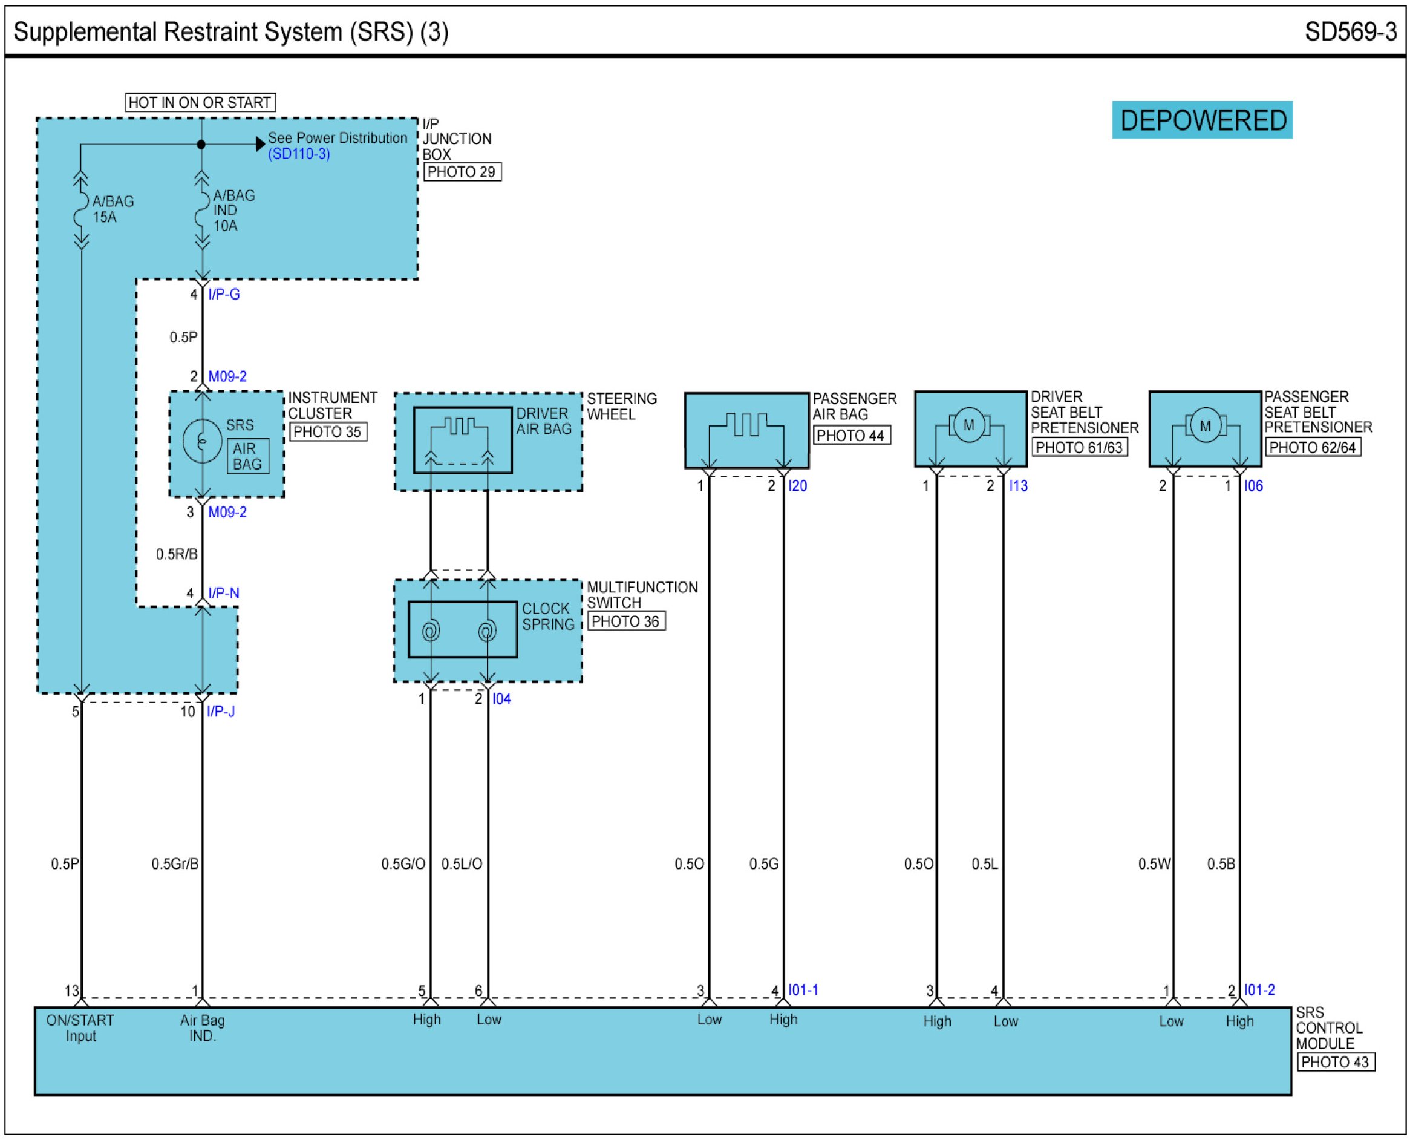Open PHOTO 44 passenger air bag reference
1410x1140 pixels.
coord(850,436)
